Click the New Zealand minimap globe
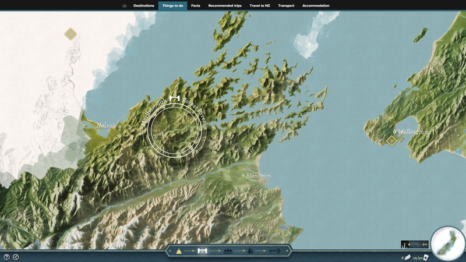 448,244
